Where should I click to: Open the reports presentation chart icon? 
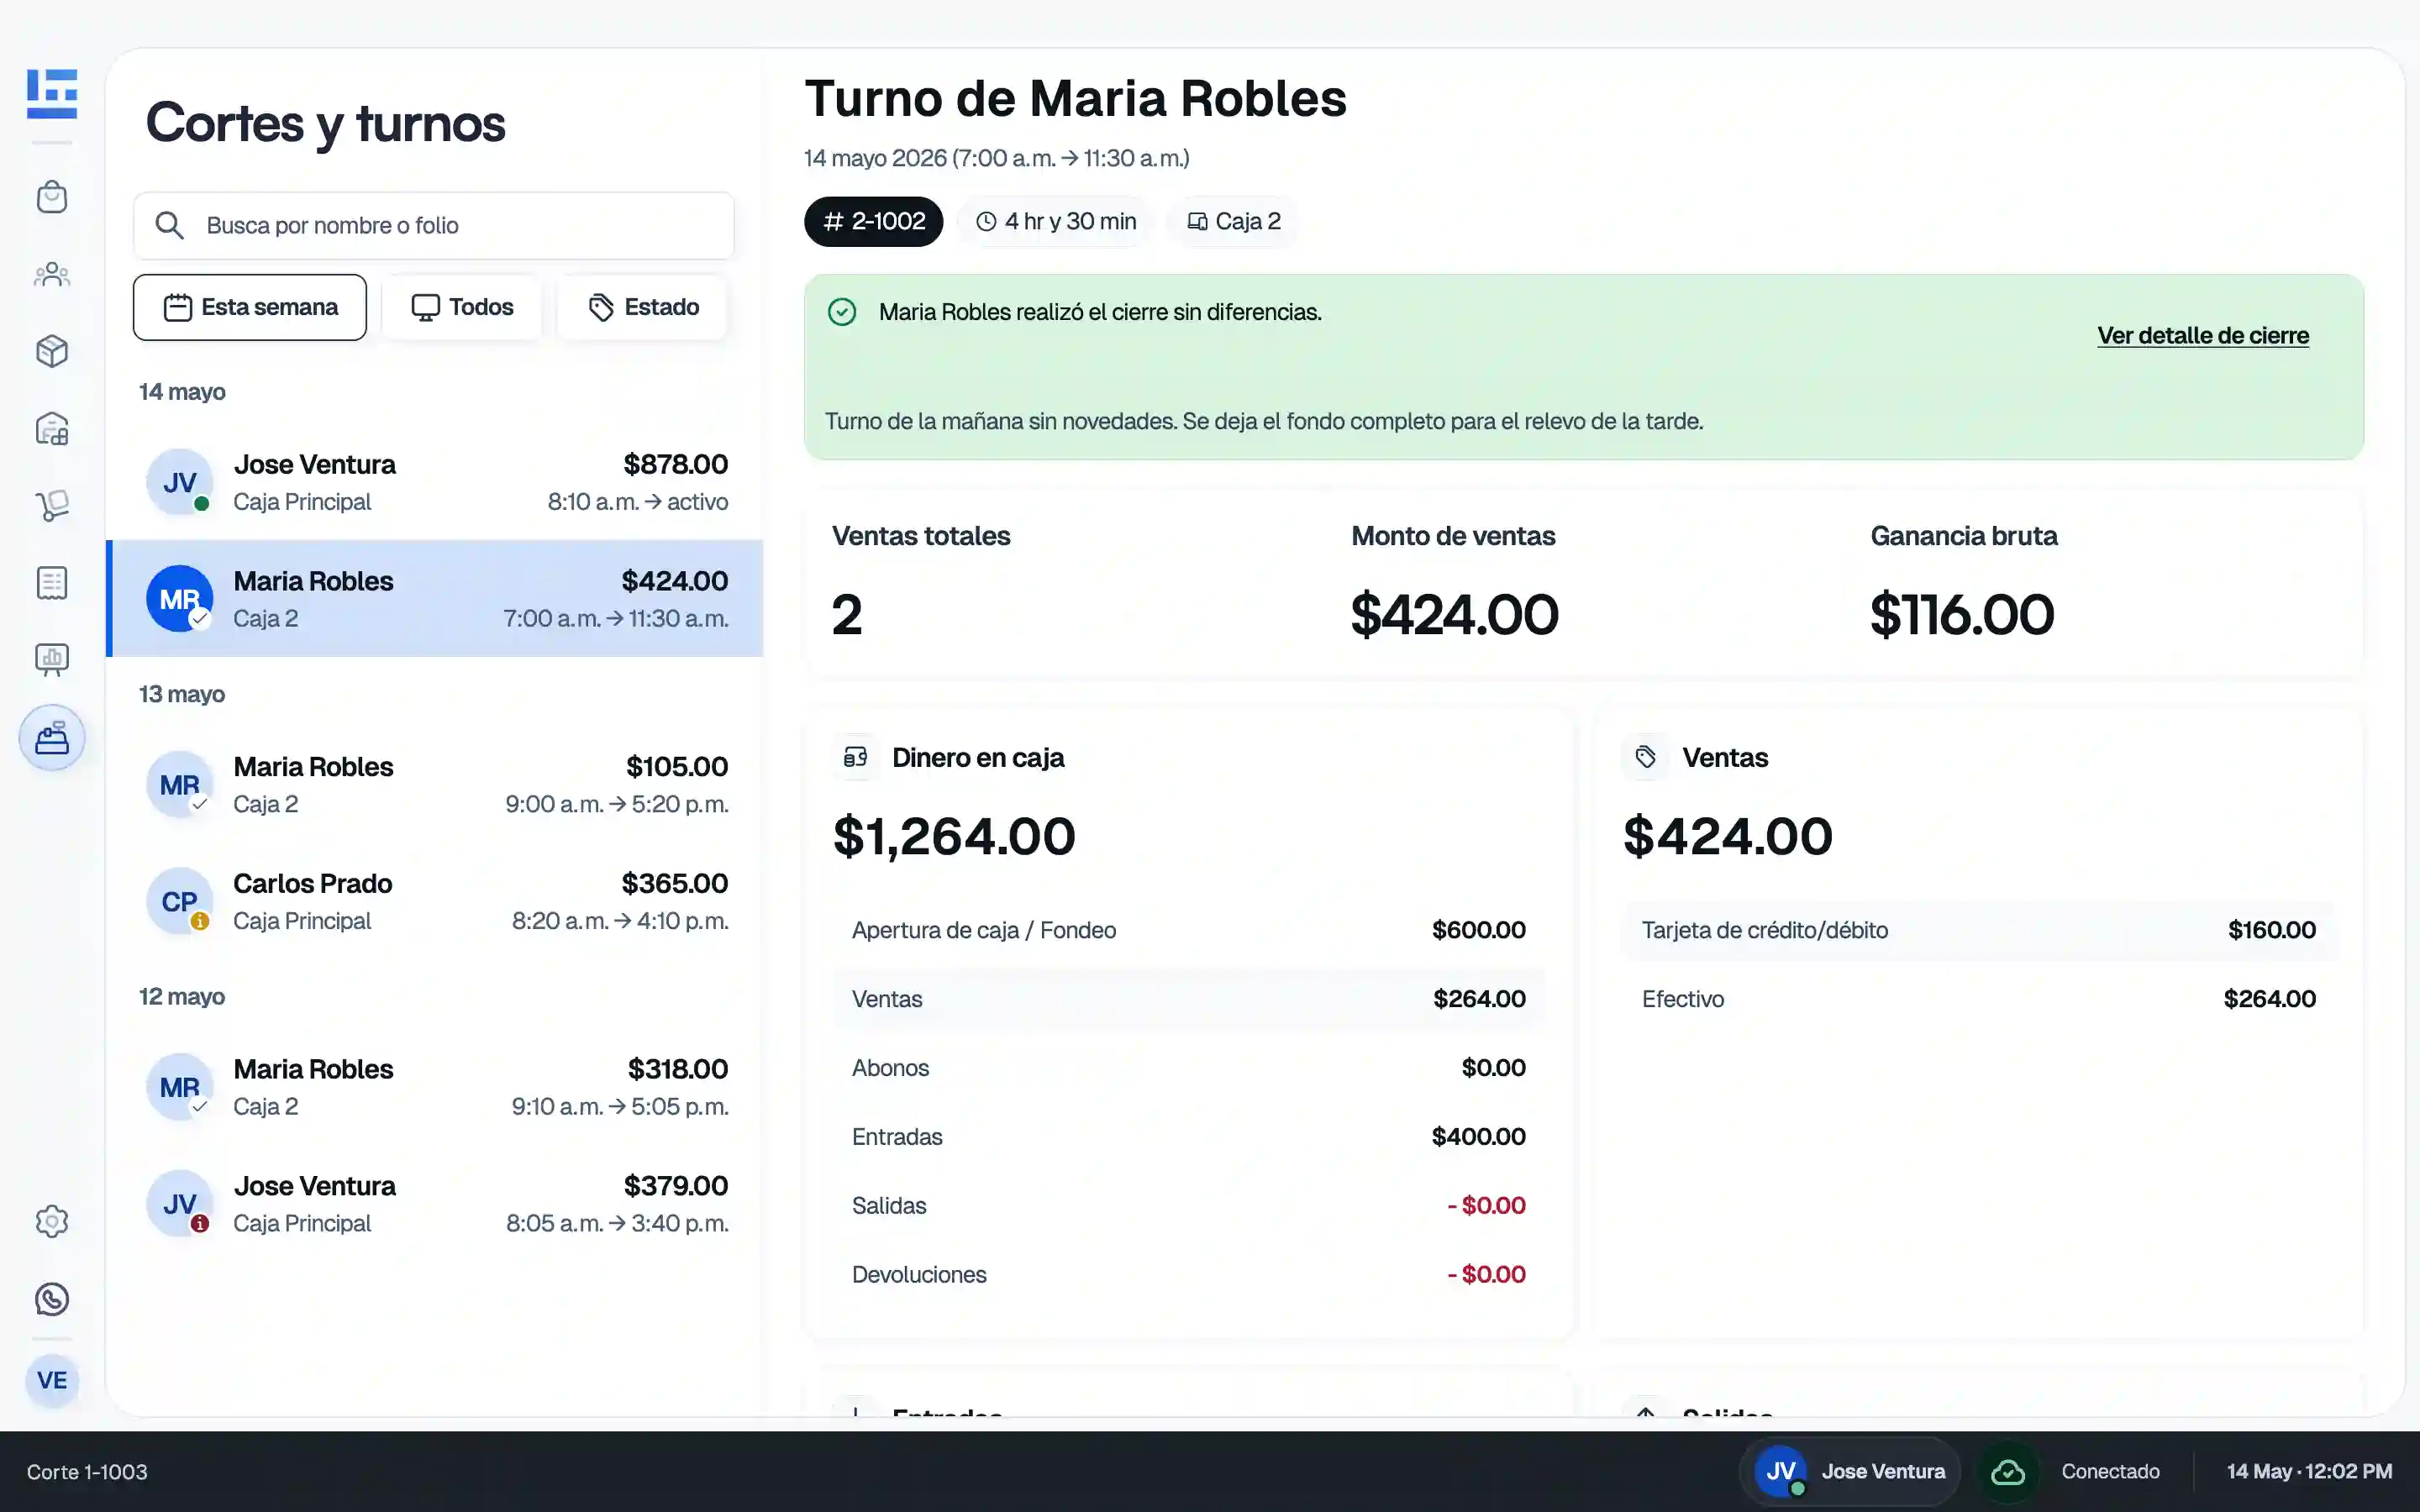52,660
